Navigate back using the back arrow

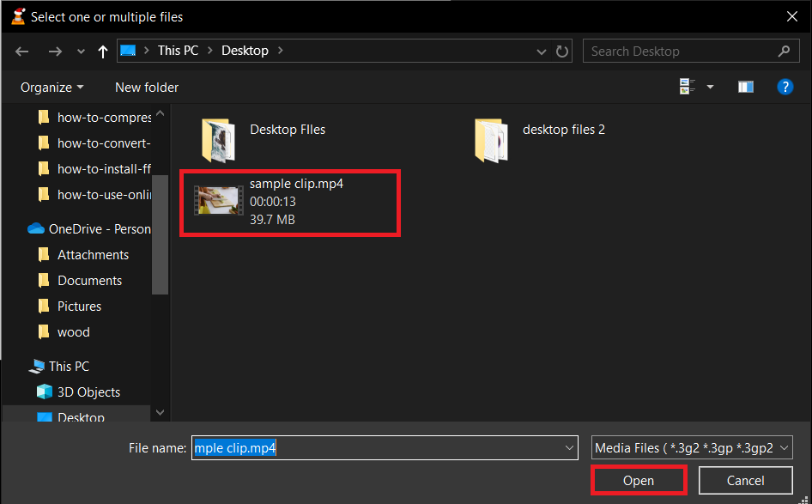tap(21, 51)
